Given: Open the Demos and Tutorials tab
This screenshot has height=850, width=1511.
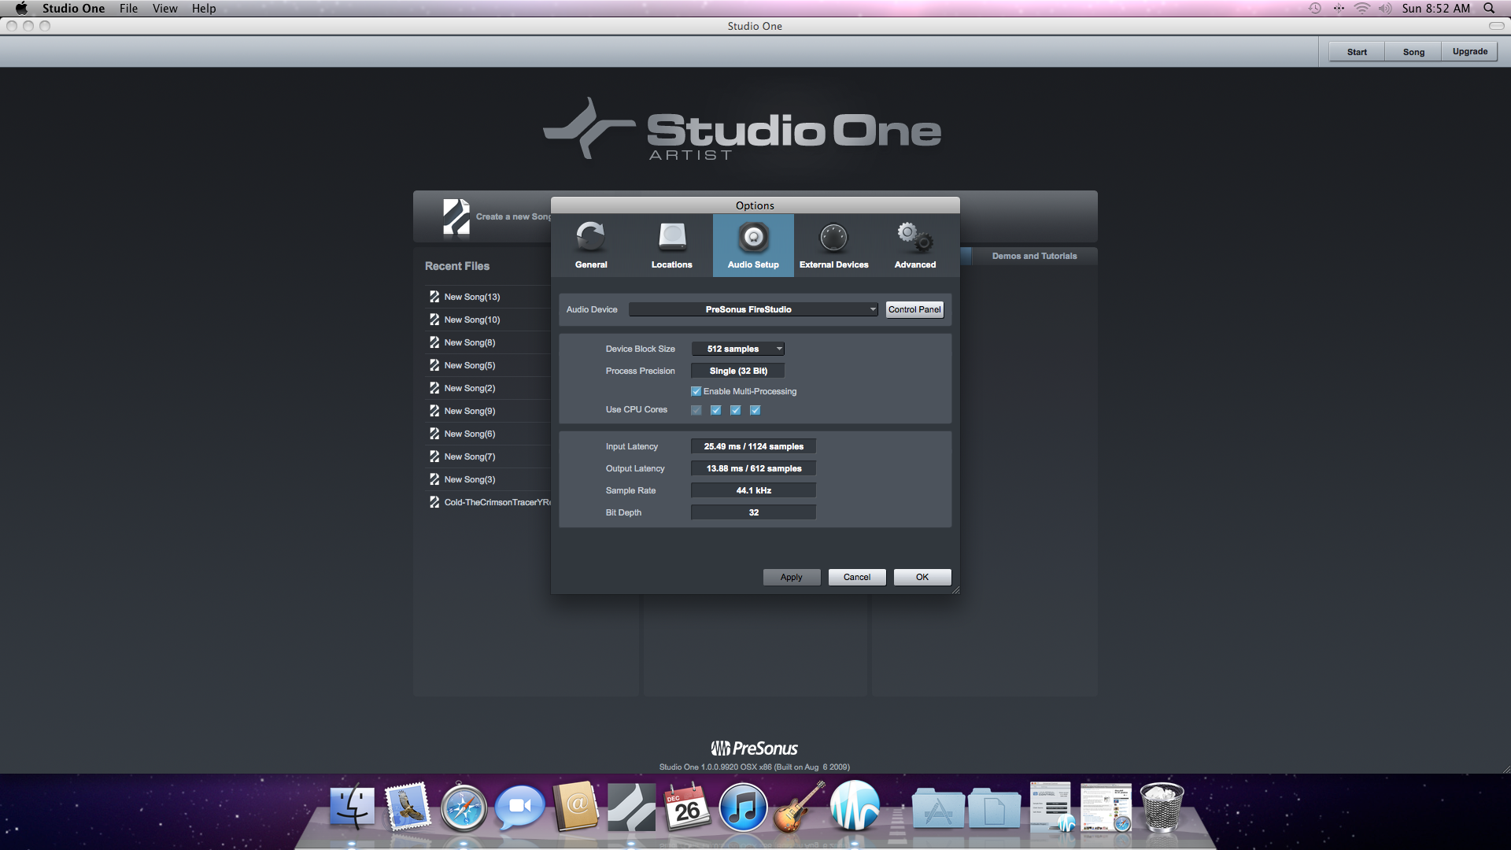Looking at the screenshot, I should [x=1034, y=256].
